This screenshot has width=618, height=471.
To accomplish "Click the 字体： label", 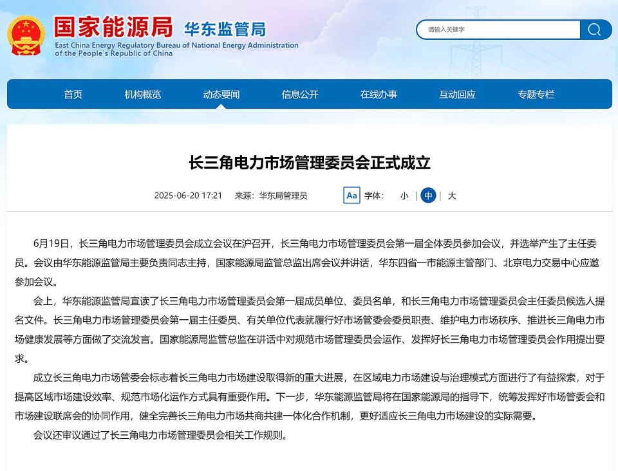I will 374,196.
